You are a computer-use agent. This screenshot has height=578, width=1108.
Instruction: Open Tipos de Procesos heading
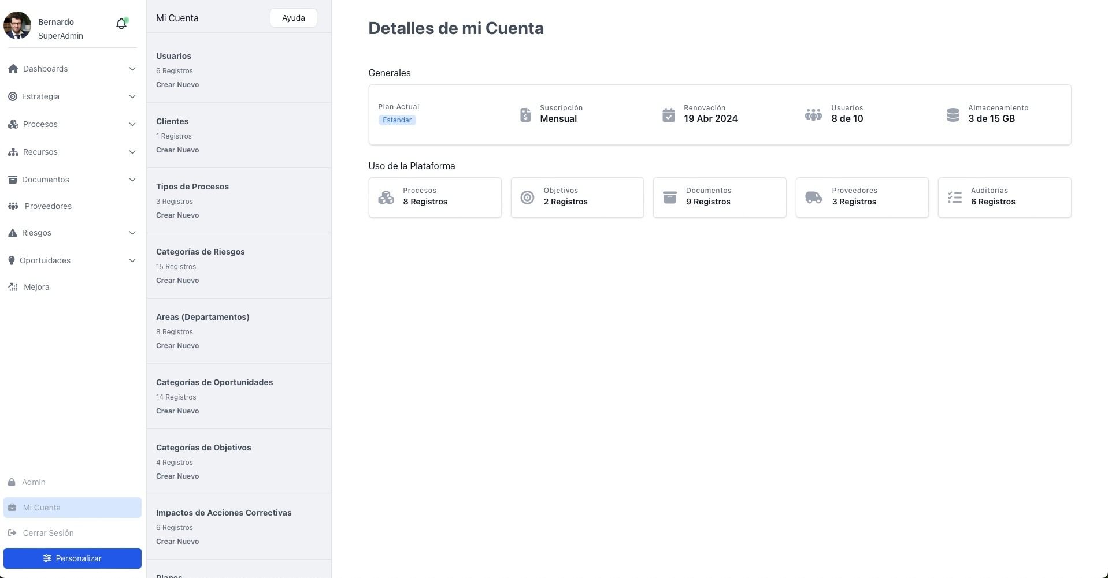point(192,187)
